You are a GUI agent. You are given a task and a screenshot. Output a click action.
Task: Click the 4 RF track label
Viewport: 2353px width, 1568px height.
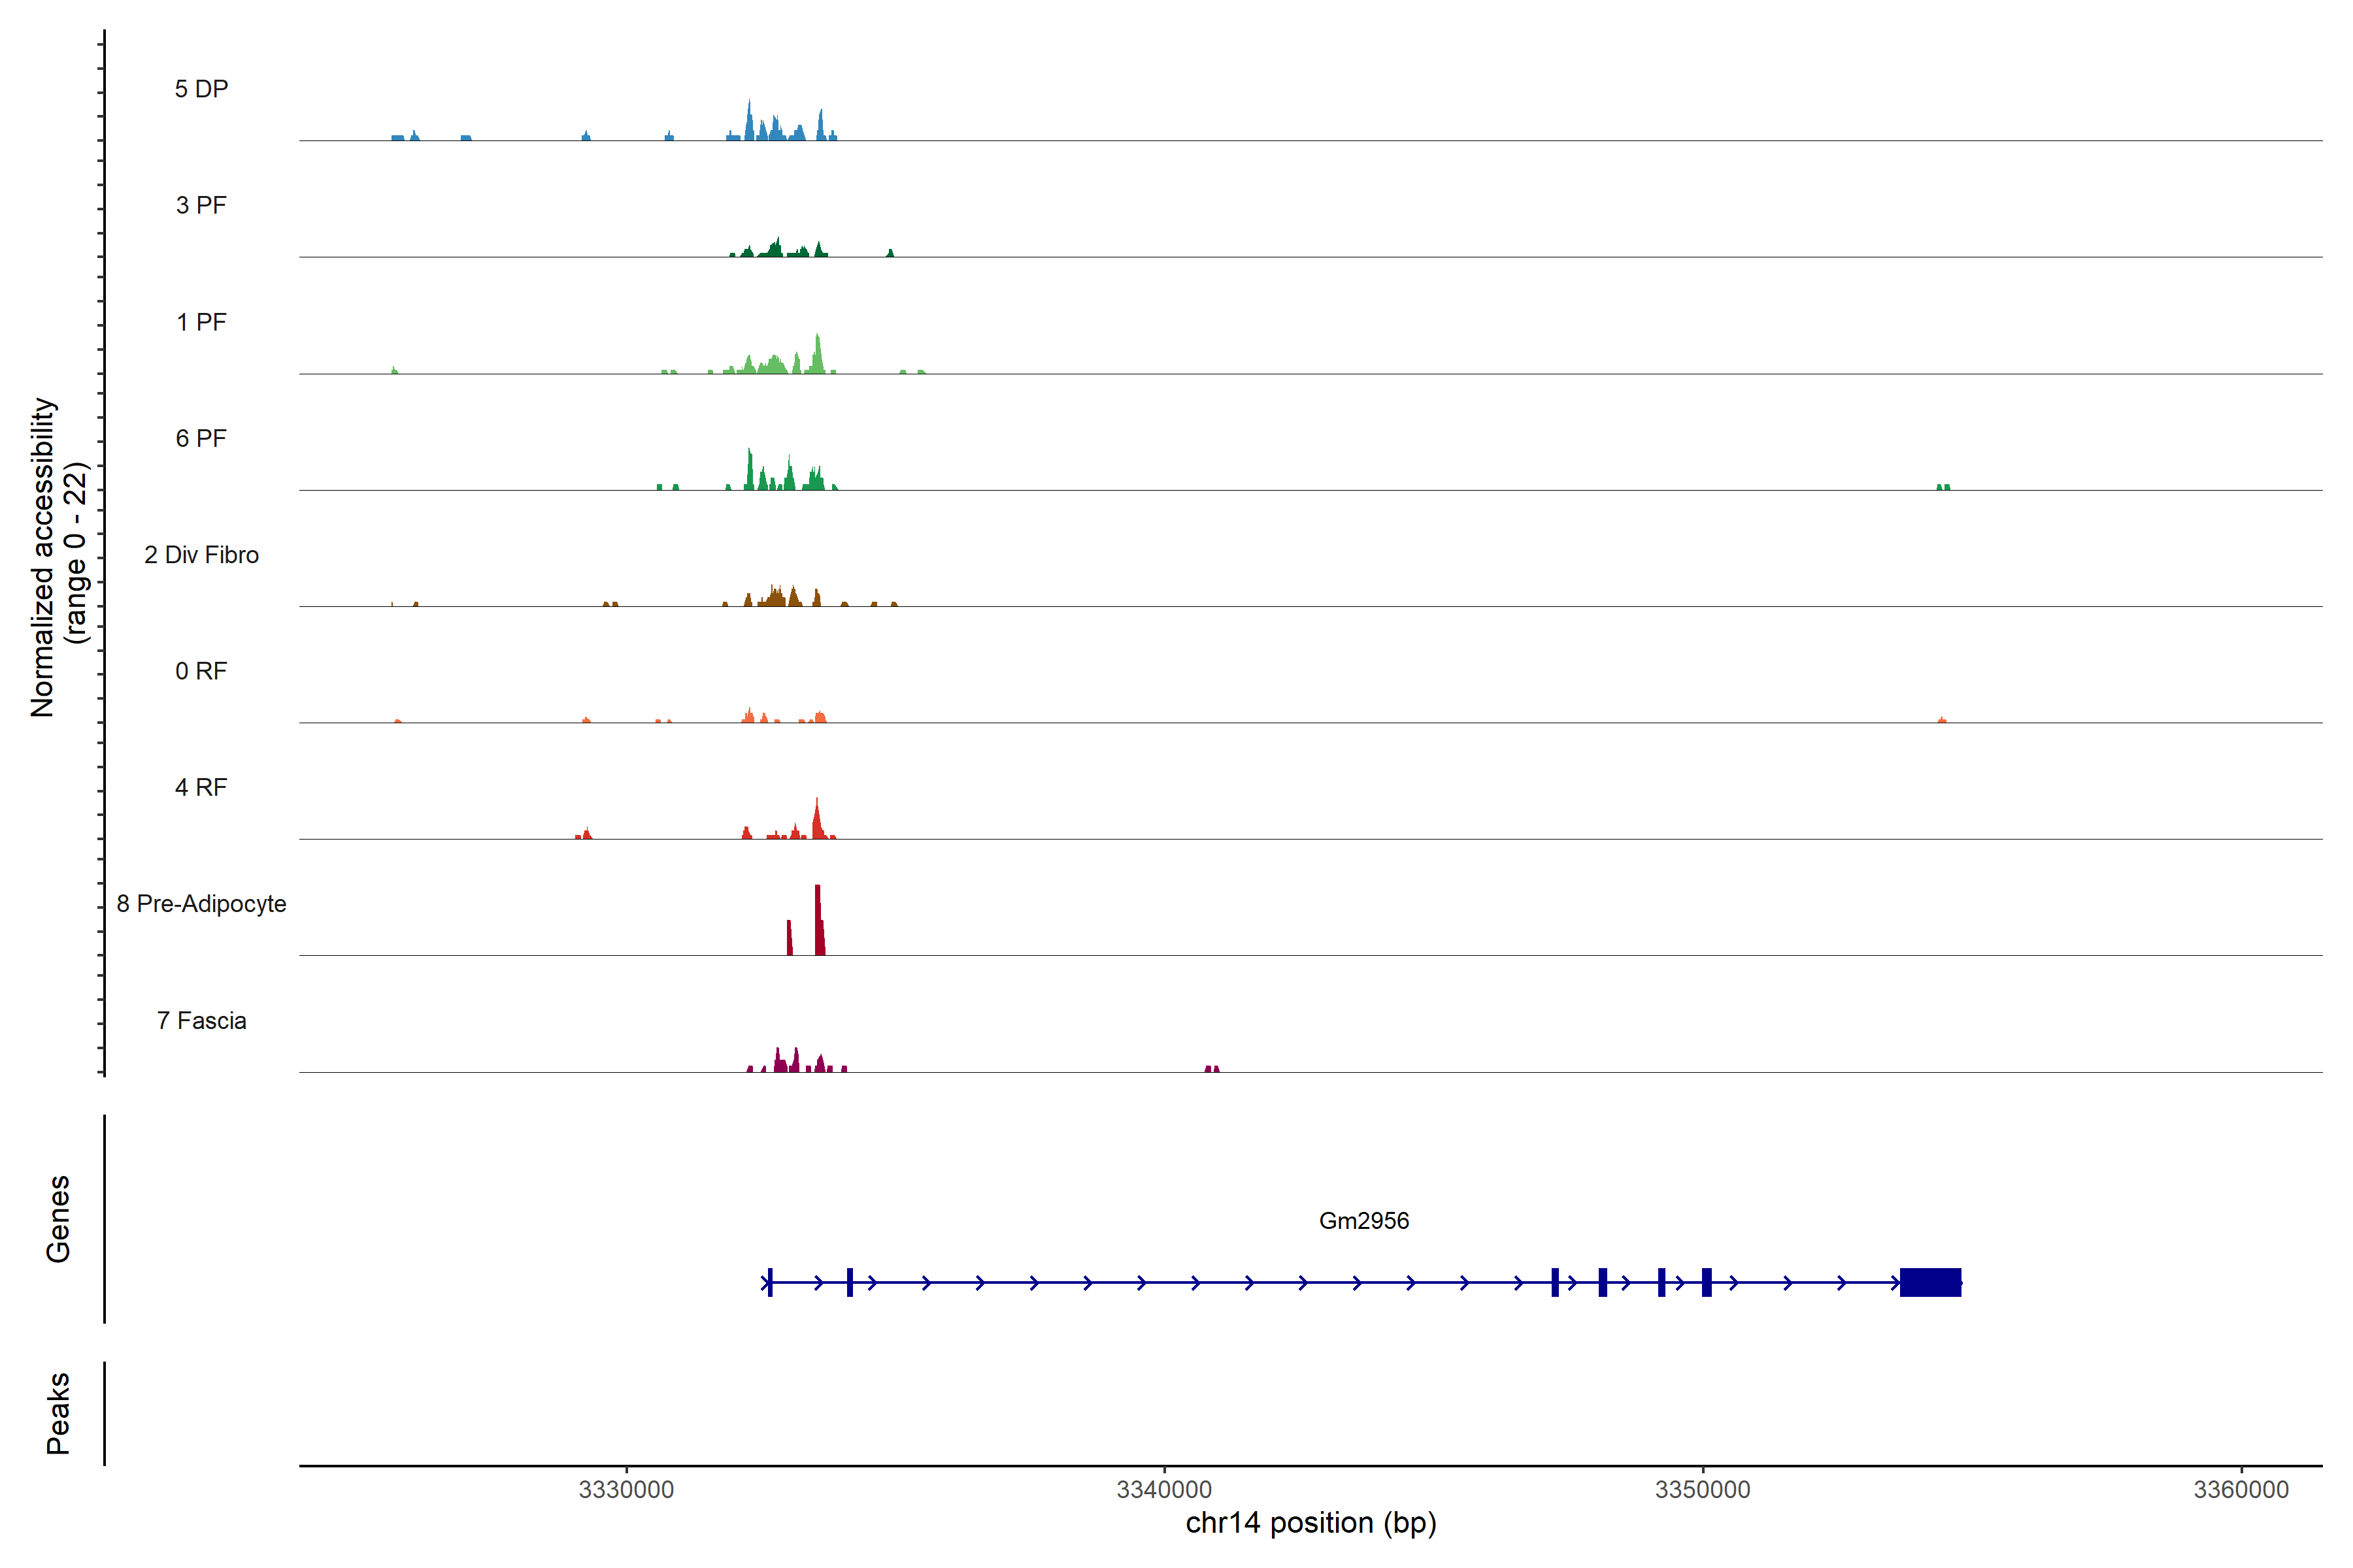[x=201, y=787]
